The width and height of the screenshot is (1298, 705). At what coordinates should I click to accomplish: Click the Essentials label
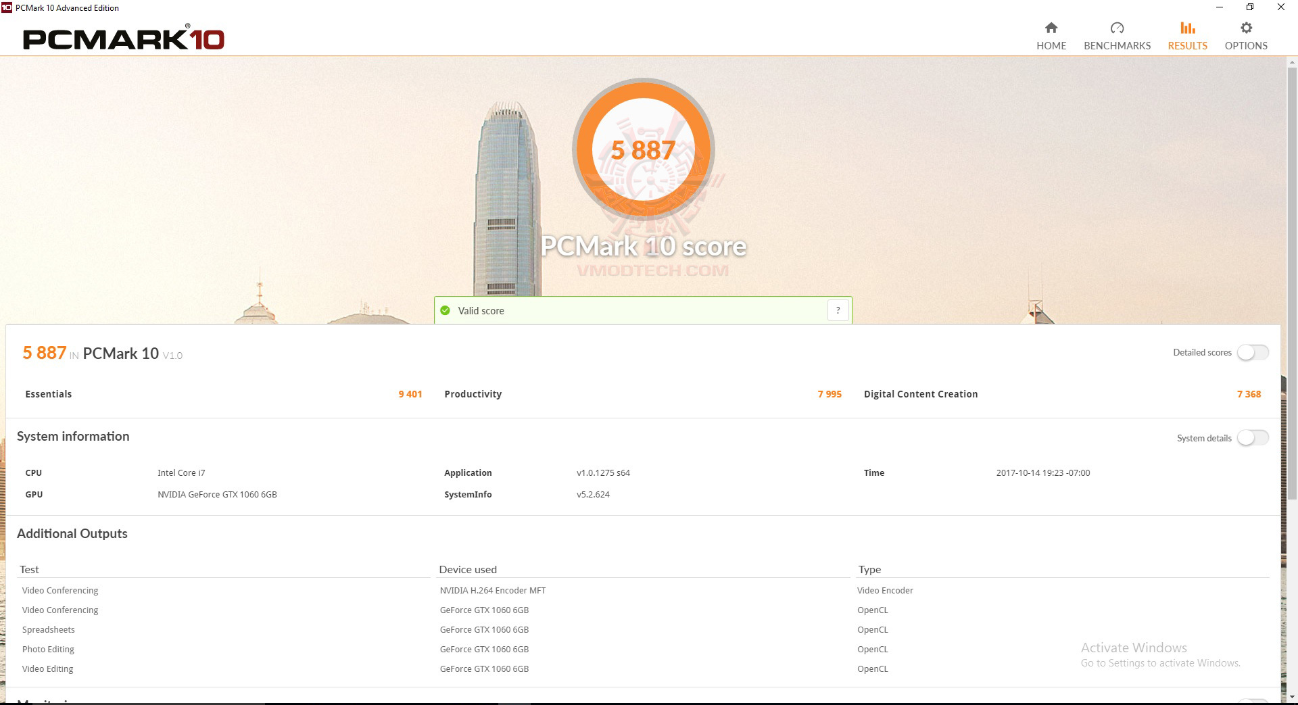tap(48, 394)
